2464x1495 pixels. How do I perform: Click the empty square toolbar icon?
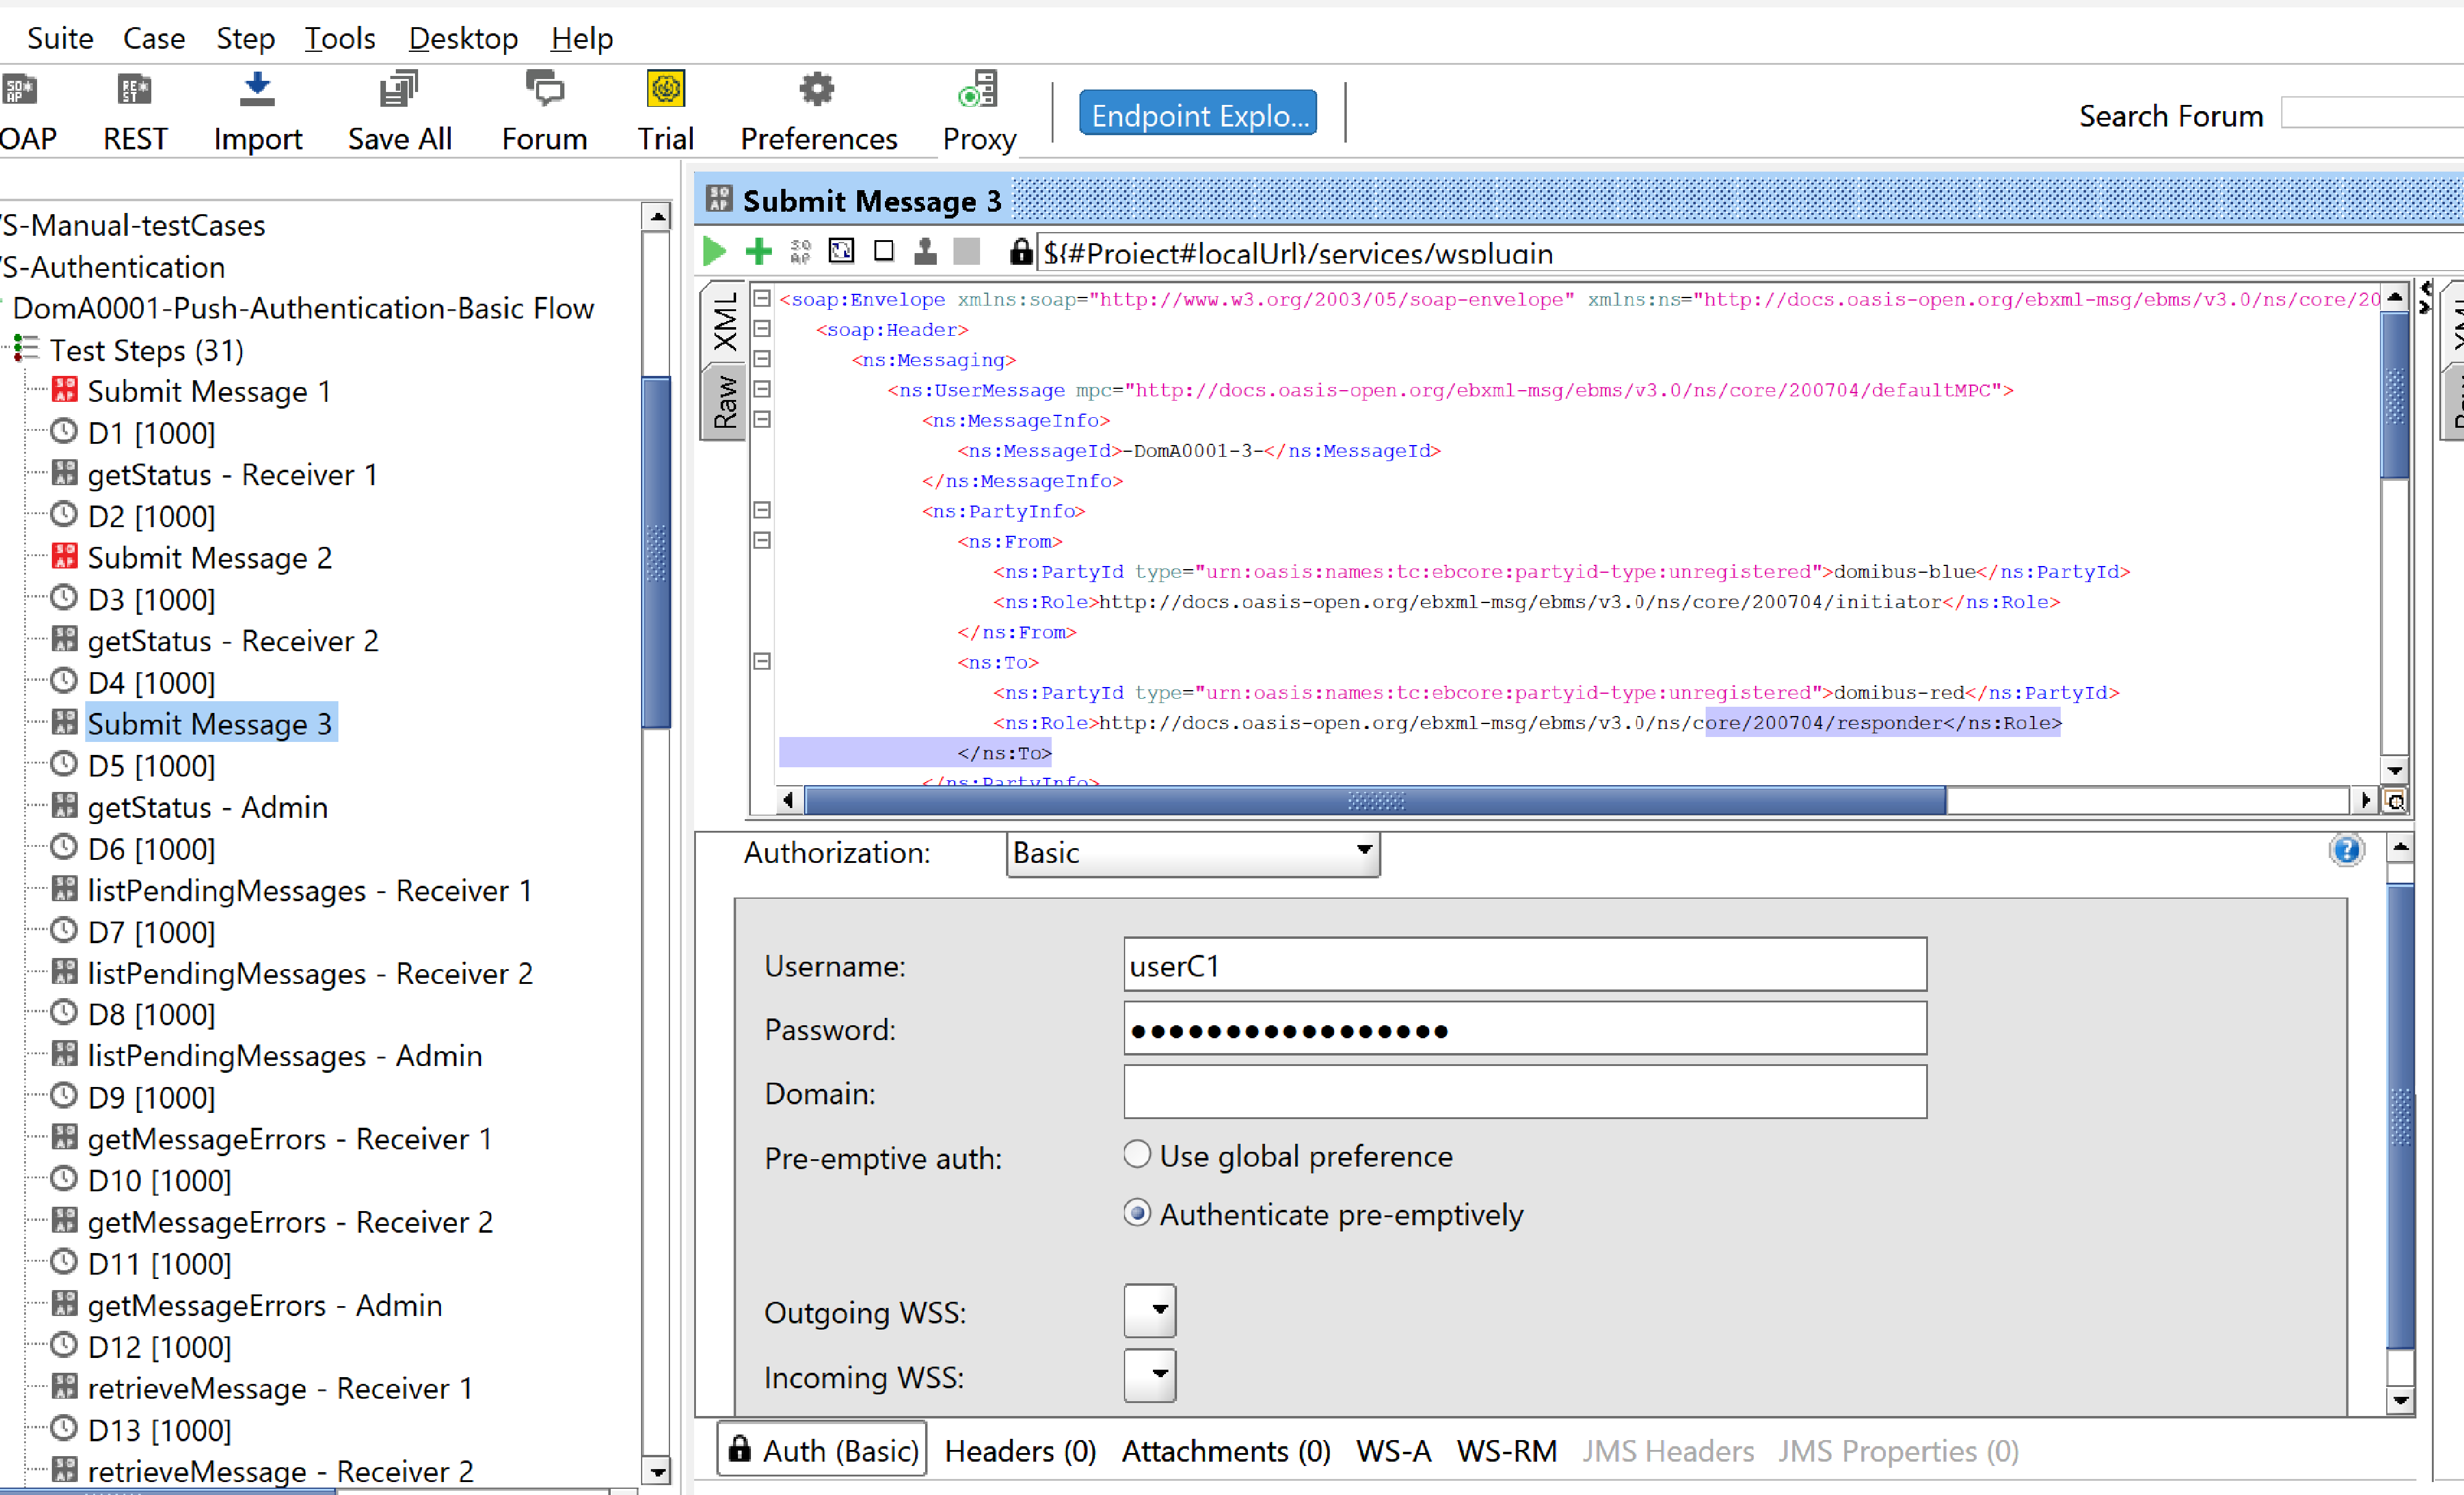883,251
